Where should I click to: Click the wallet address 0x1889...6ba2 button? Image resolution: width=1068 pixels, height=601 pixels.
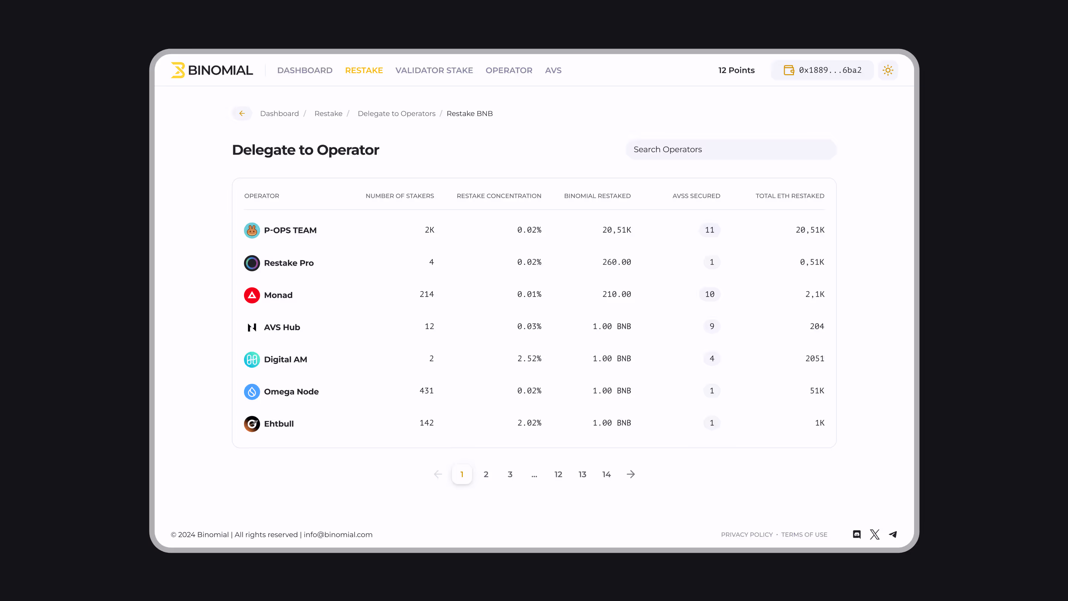point(823,70)
